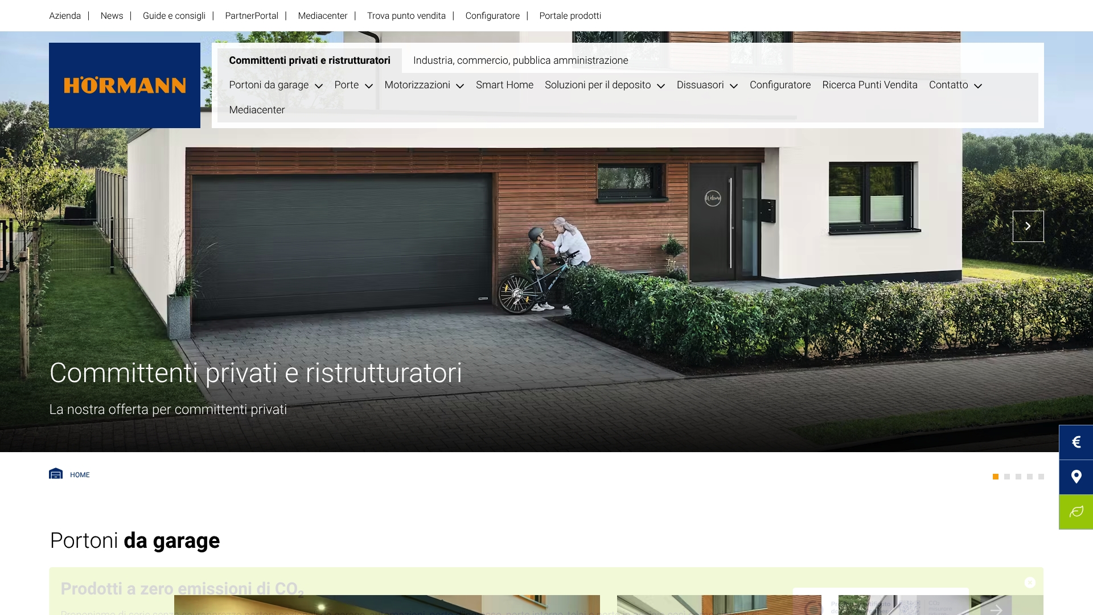This screenshot has height=615, width=1093.
Task: Expand the Motorizzazioni dropdown
Action: coord(424,85)
